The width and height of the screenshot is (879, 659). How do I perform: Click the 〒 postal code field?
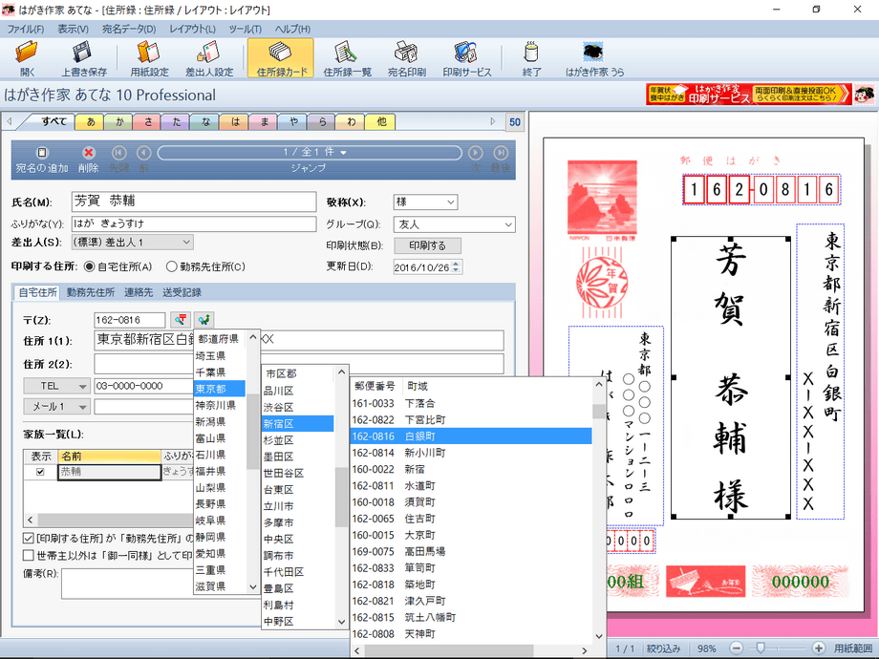130,320
